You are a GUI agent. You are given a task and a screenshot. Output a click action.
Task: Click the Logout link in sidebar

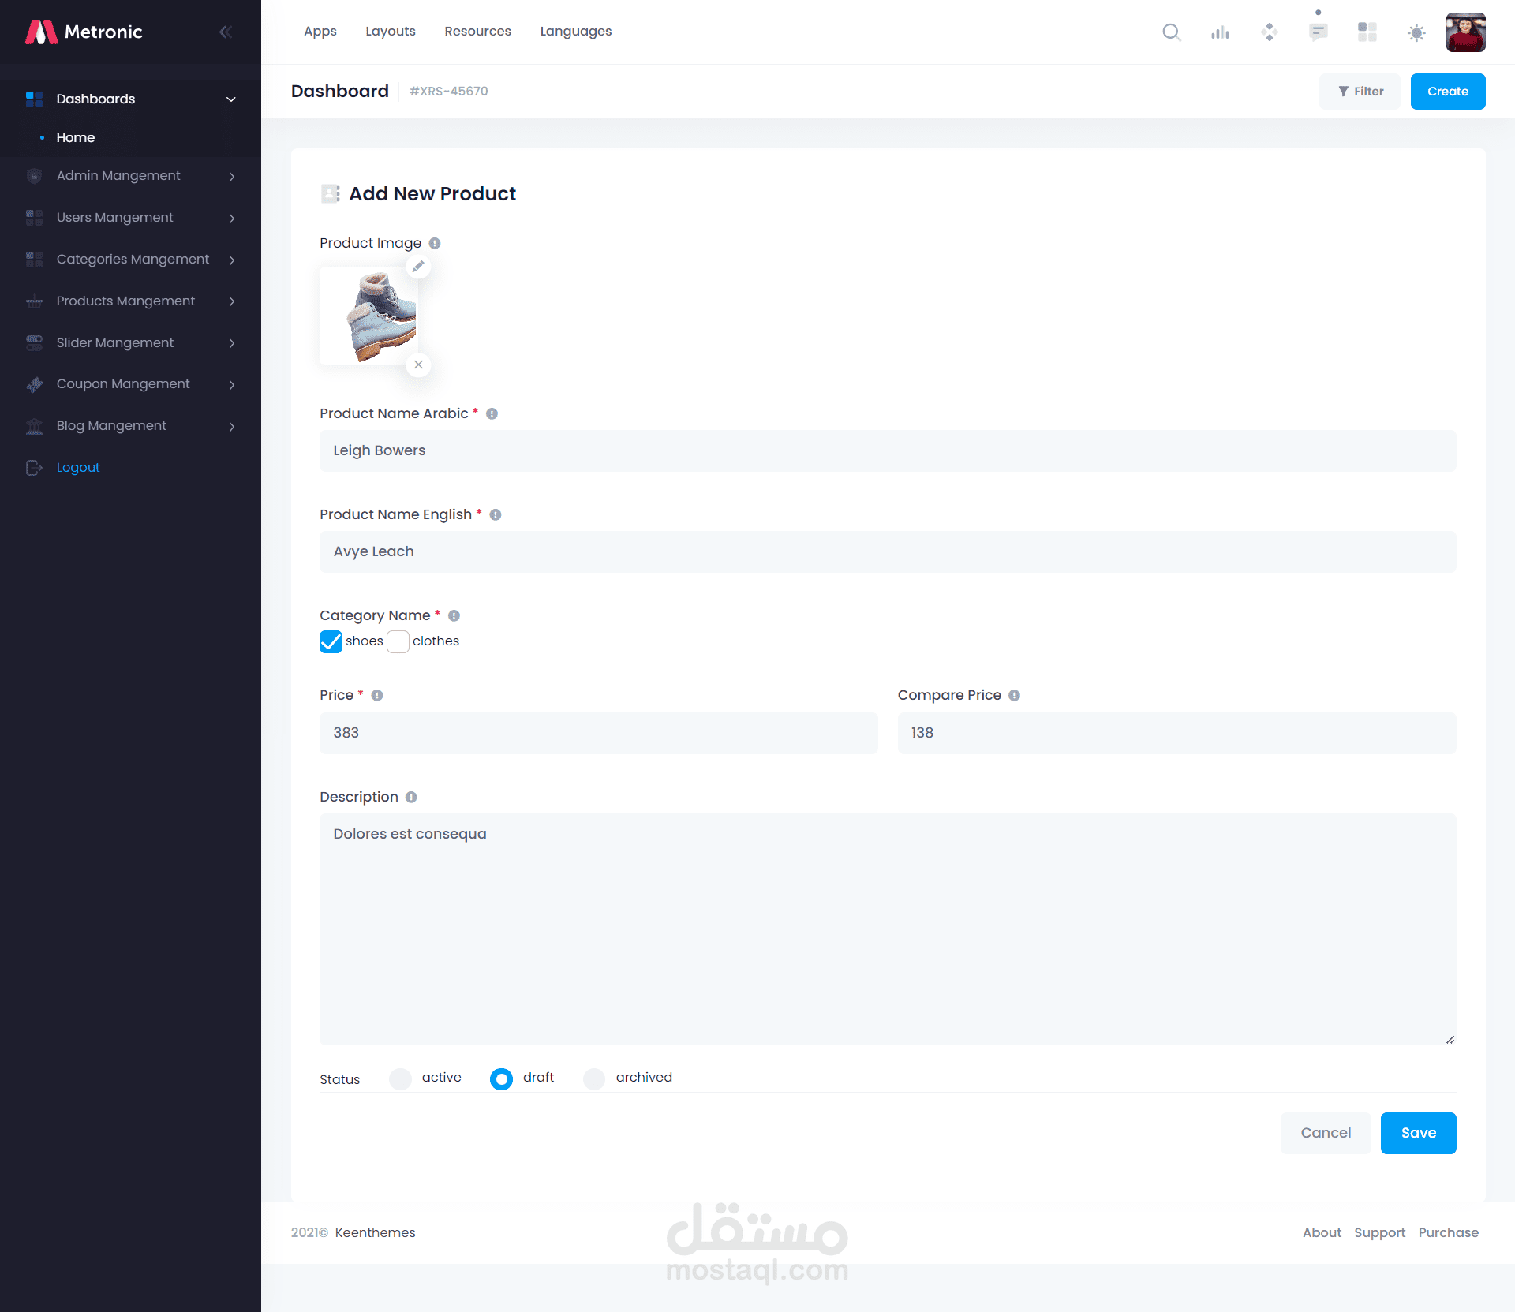click(x=77, y=468)
